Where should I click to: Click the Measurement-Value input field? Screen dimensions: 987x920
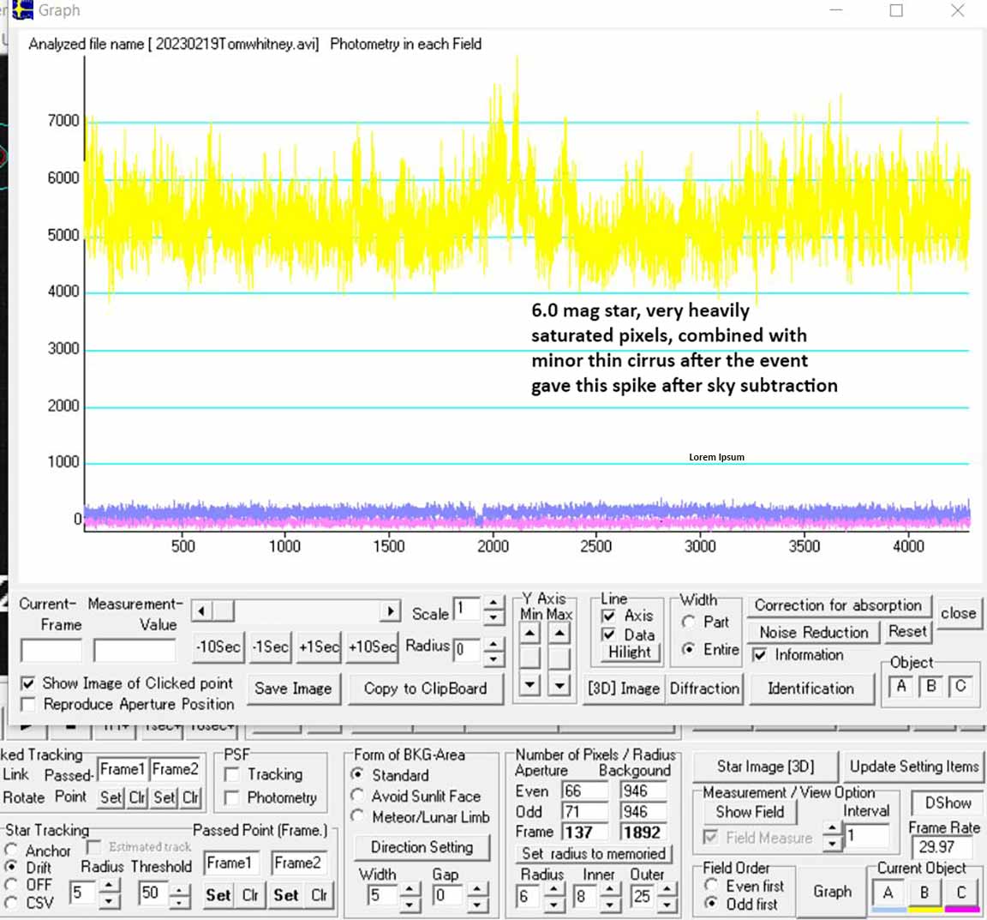tap(135, 650)
